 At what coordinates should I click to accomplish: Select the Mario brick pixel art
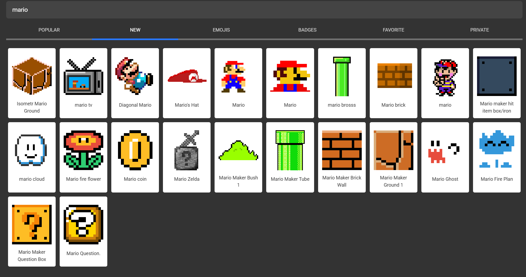click(x=394, y=83)
